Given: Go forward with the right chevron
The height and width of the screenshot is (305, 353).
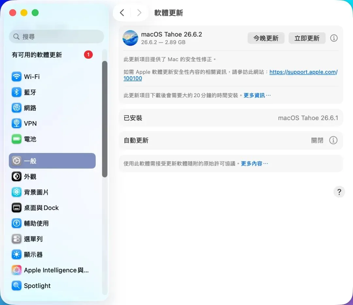Looking at the screenshot, I should pos(139,13).
